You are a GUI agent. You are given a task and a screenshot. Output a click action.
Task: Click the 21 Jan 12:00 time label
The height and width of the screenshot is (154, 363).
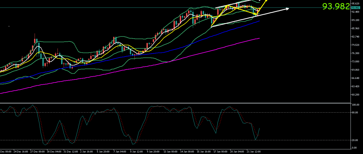(x=254, y=151)
